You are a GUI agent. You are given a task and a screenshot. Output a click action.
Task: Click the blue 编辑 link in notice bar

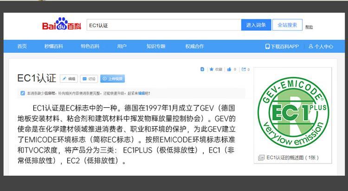(x=142, y=93)
